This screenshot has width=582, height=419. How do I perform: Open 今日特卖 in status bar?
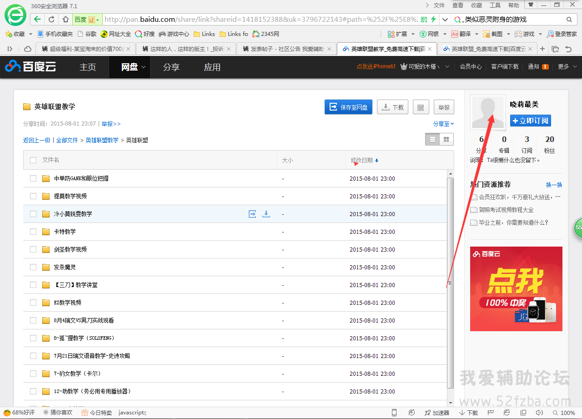coord(97,413)
